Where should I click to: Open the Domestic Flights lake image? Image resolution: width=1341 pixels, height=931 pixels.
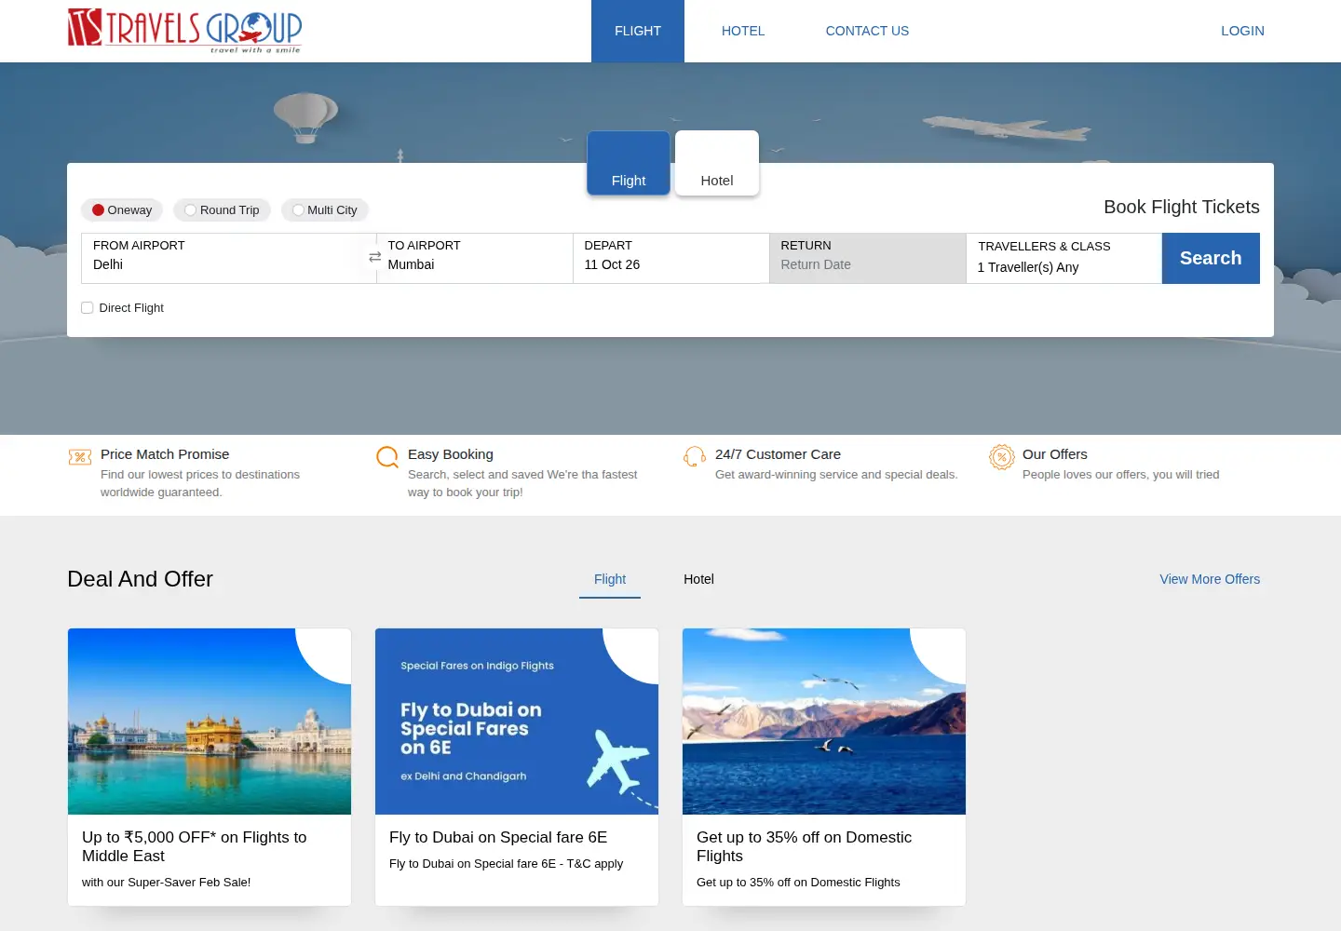824,722
